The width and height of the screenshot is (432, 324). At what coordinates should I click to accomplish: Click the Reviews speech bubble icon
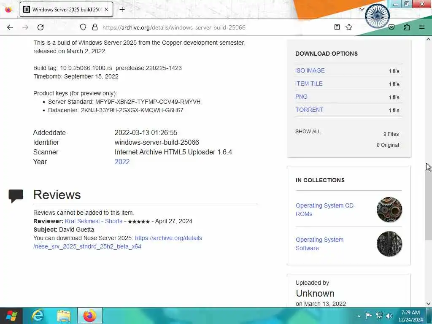click(16, 196)
